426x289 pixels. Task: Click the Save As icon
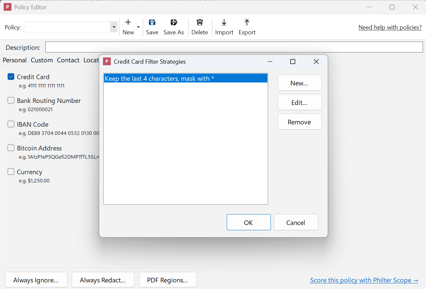(x=174, y=22)
